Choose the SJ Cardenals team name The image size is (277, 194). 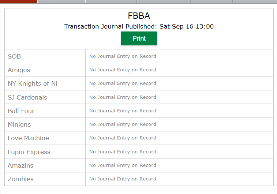coord(27,97)
